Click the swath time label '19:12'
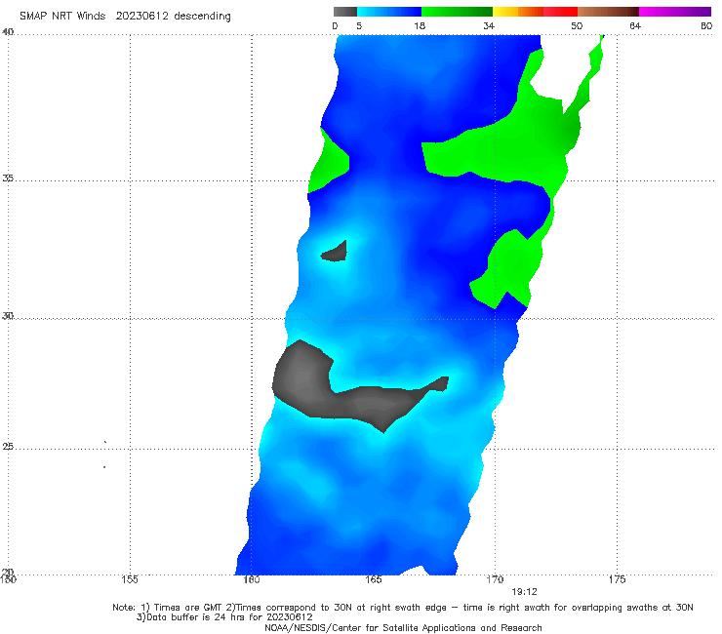Image resolution: width=722 pixels, height=634 pixels. [x=524, y=592]
